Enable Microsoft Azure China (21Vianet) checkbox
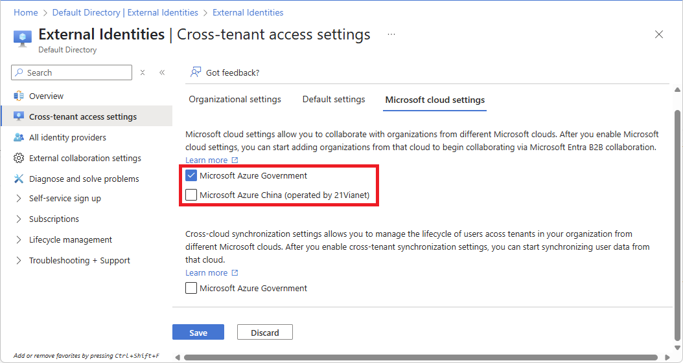 tap(191, 195)
